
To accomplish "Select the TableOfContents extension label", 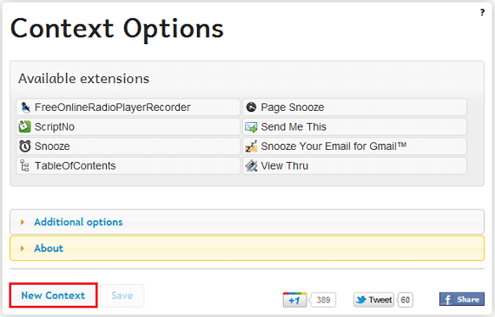I will (76, 165).
